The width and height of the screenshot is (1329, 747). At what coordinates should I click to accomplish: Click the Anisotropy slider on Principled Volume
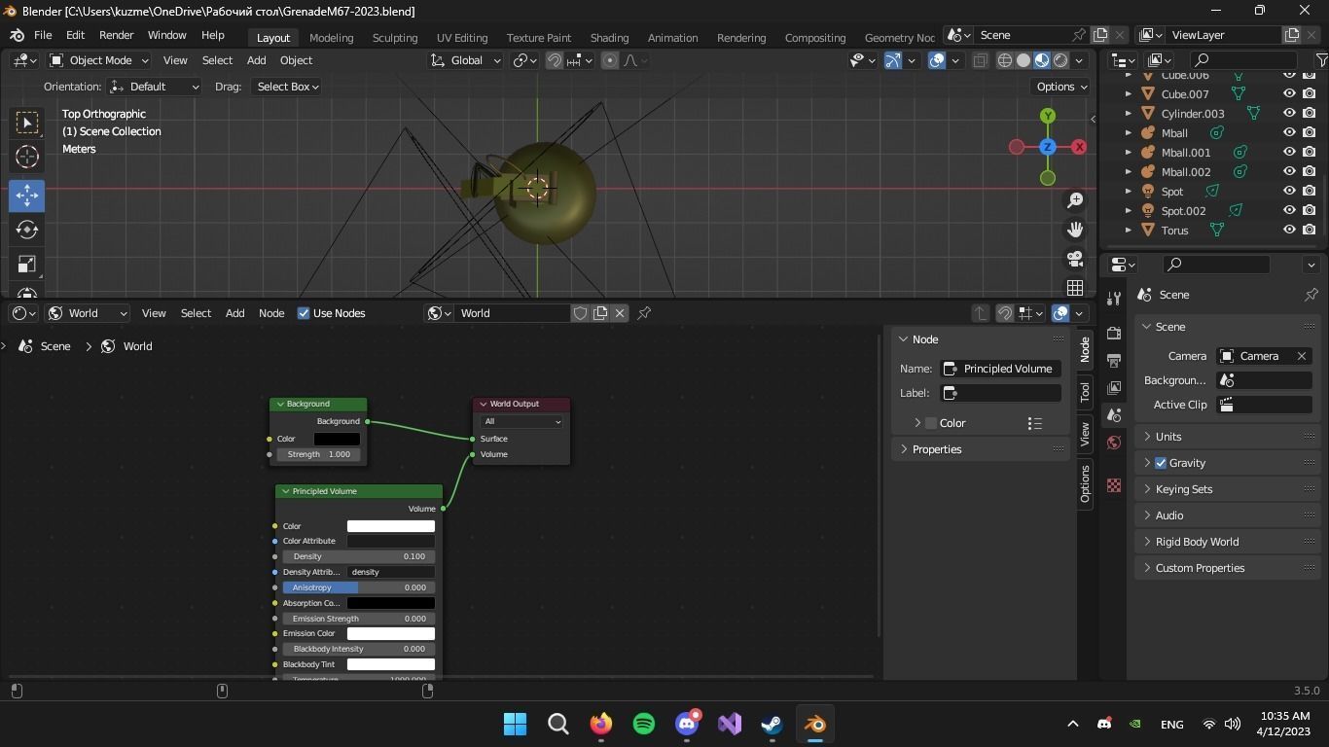pos(359,587)
